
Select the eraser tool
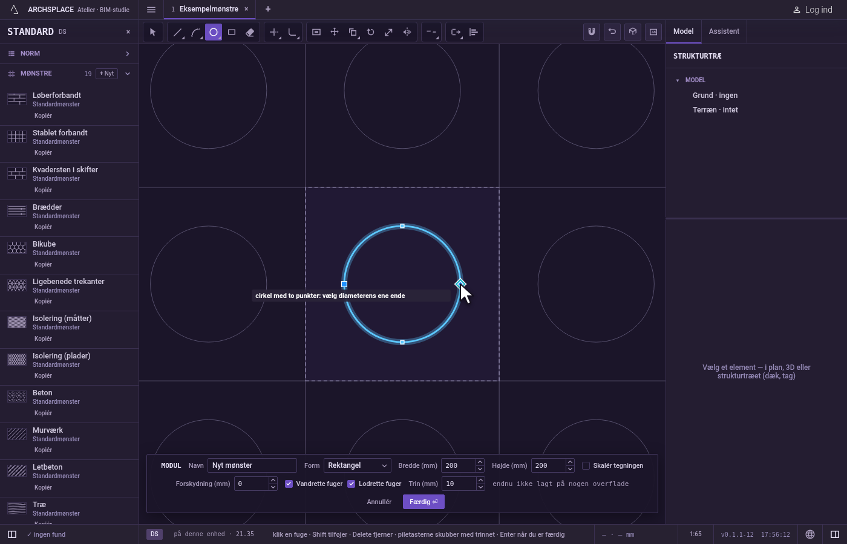[250, 32]
